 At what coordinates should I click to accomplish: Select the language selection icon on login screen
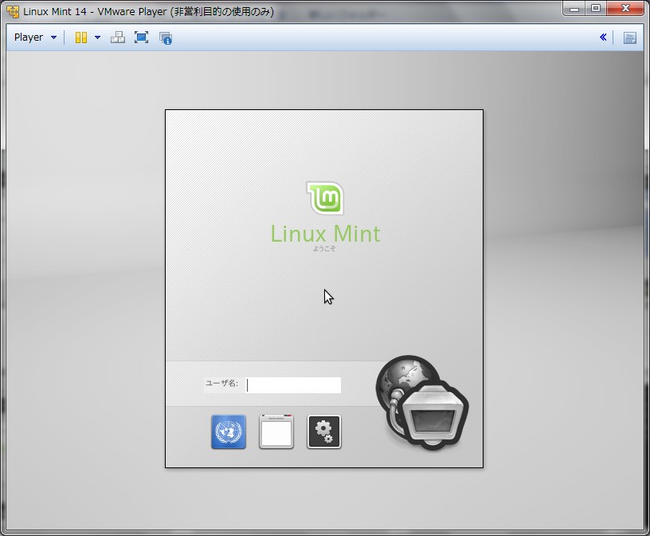click(228, 431)
